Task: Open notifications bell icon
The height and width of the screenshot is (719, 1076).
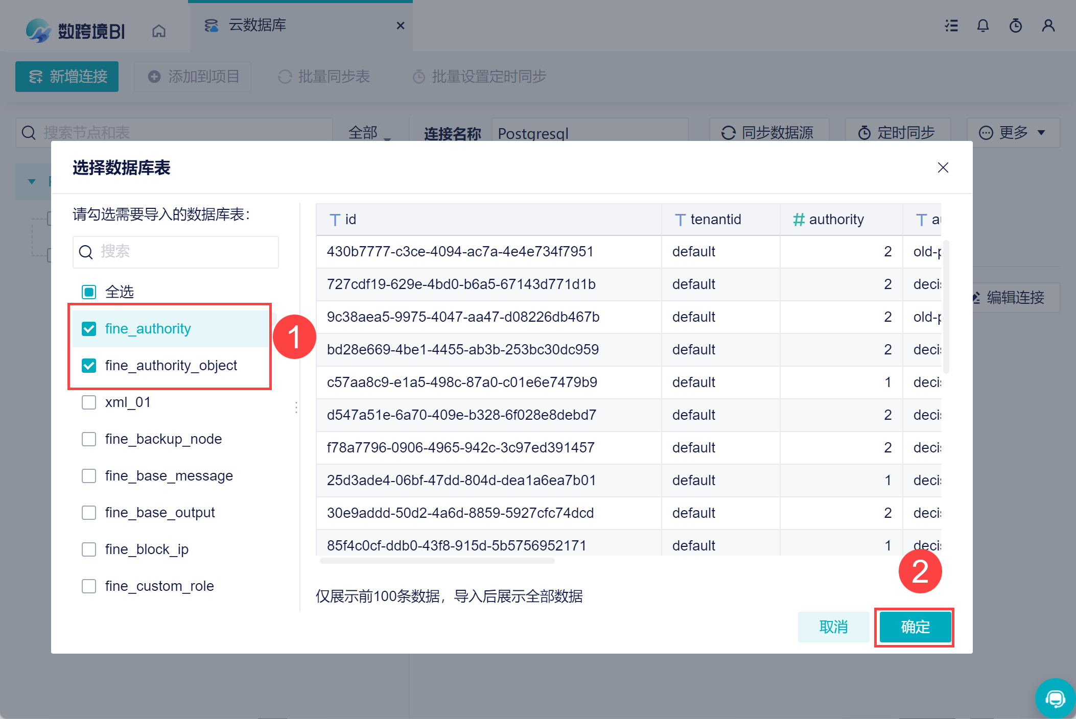Action: point(983,26)
